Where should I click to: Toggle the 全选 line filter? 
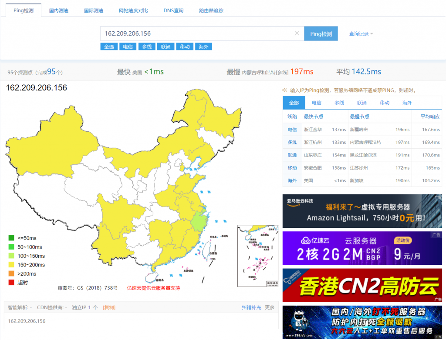coord(108,47)
